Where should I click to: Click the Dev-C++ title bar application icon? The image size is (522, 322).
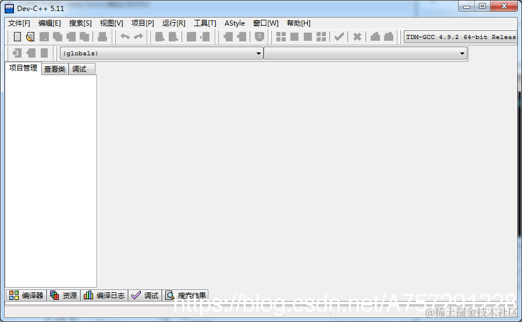pos(9,9)
